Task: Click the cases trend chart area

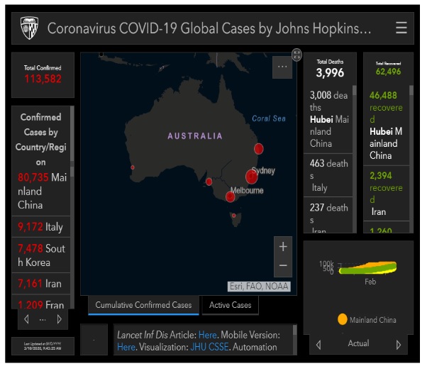Action: tap(367, 268)
